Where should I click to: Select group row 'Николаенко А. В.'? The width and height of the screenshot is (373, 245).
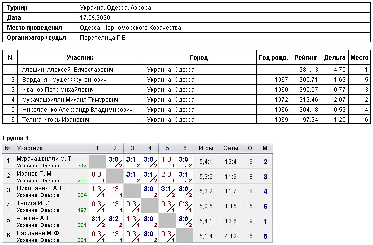137,191
